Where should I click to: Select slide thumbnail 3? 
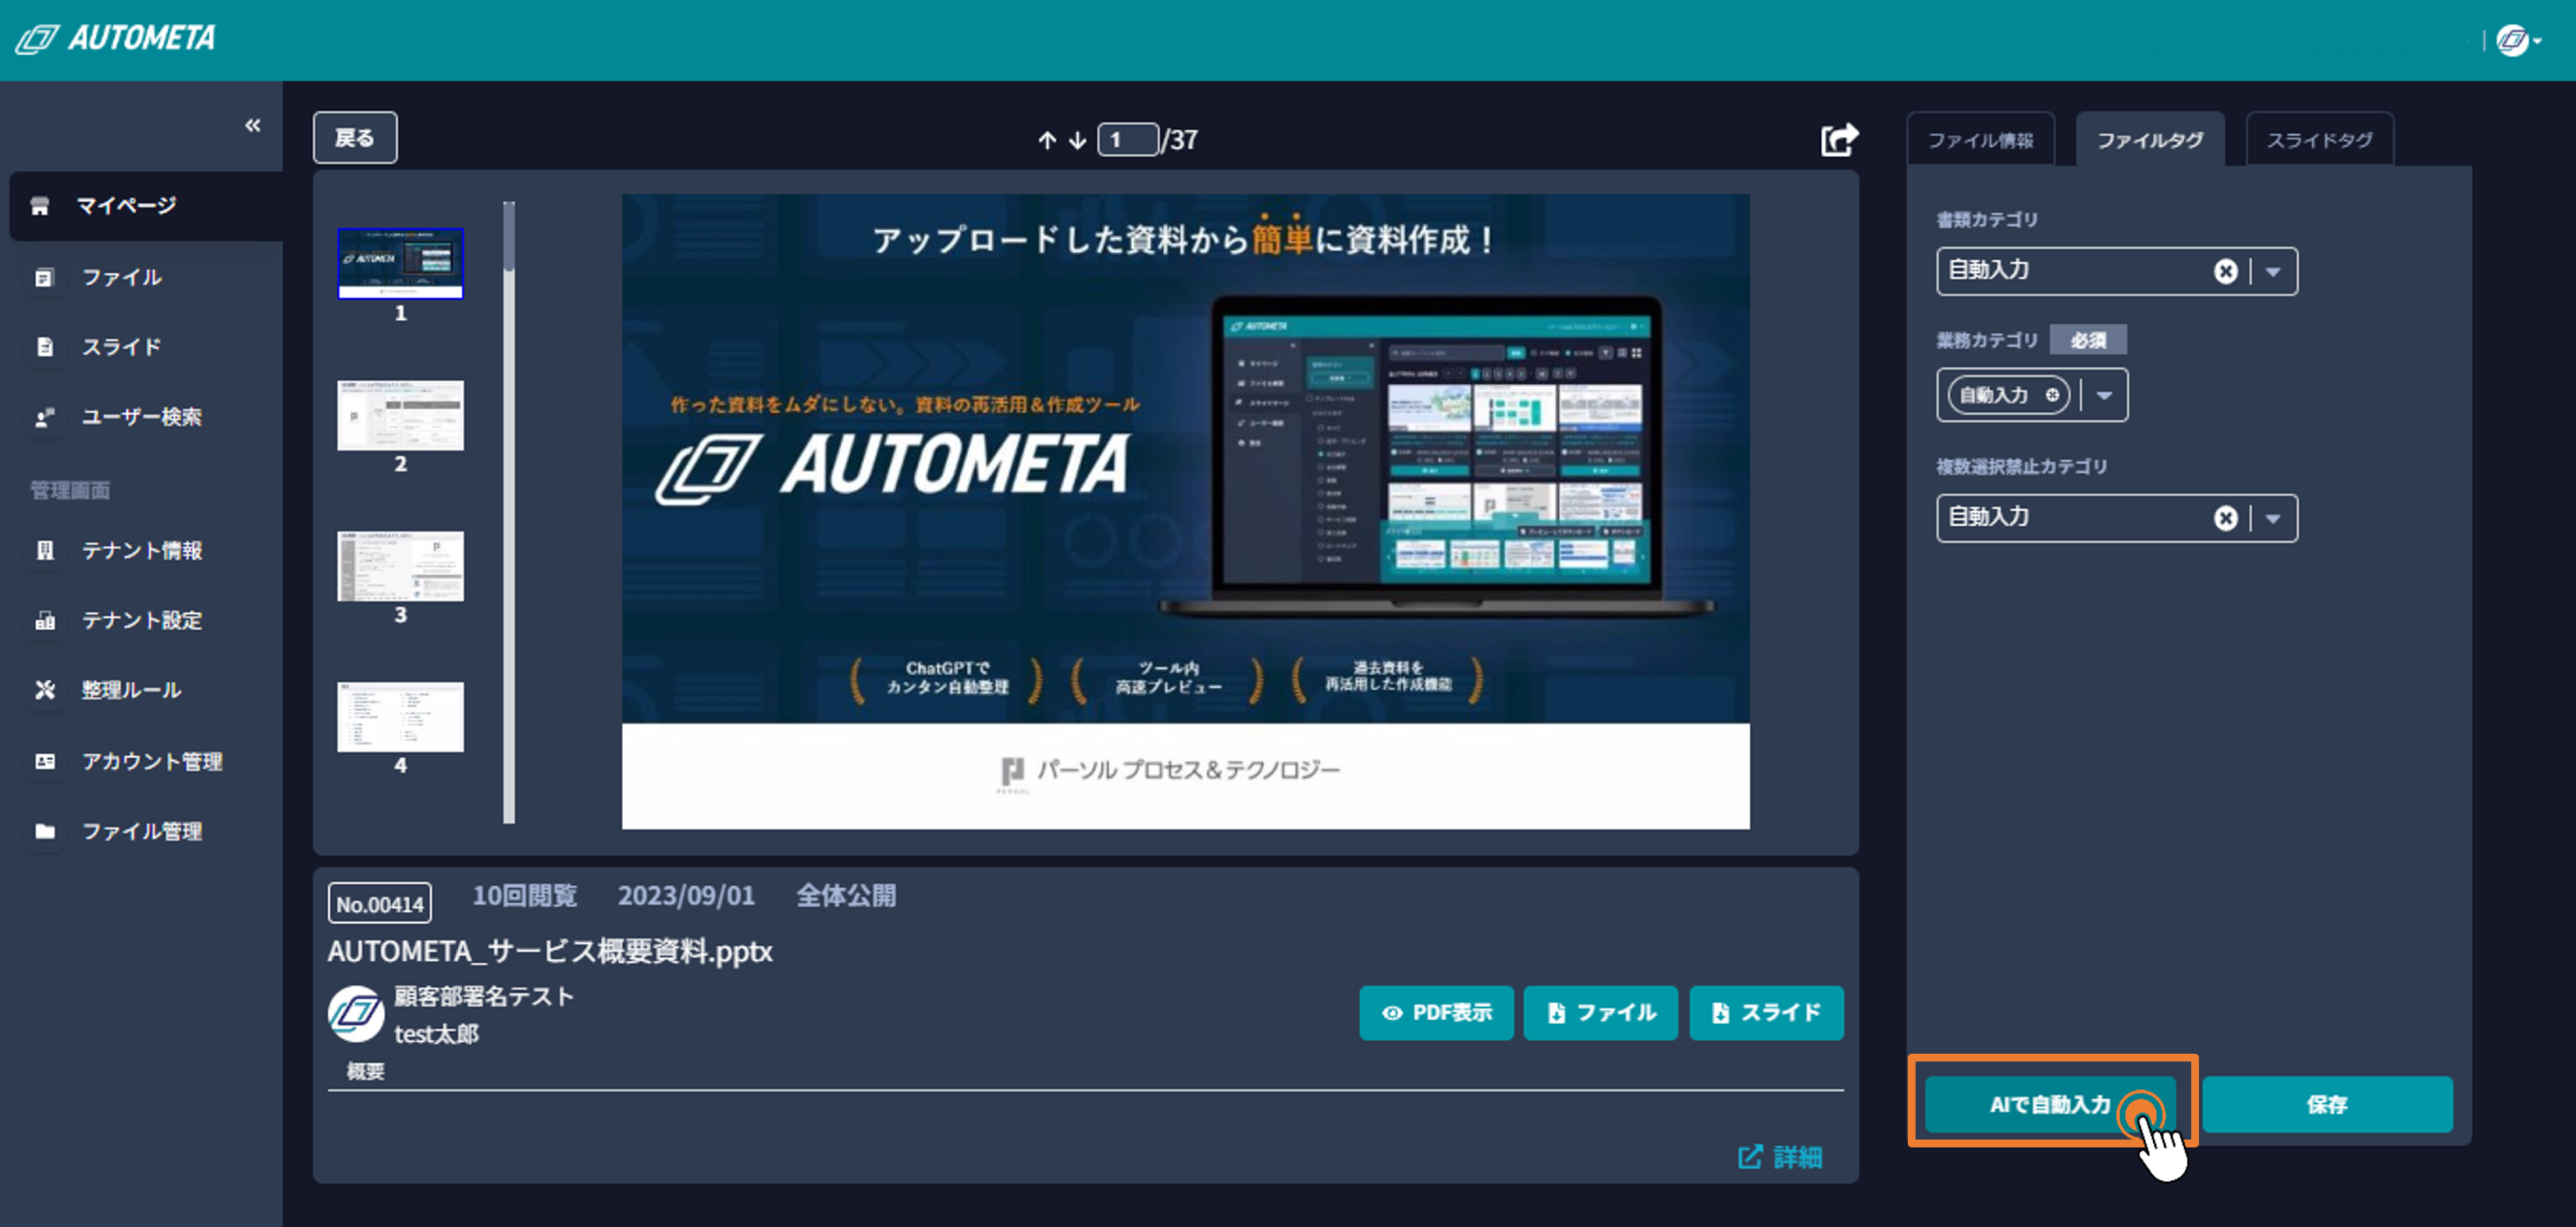[x=400, y=566]
